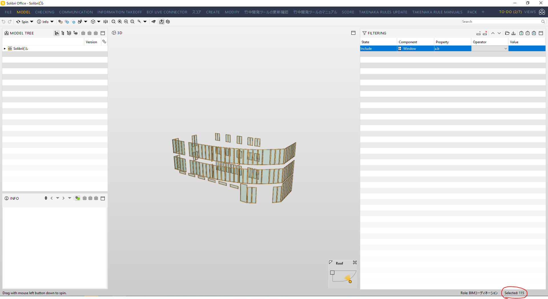Add a new filter row

(479, 33)
